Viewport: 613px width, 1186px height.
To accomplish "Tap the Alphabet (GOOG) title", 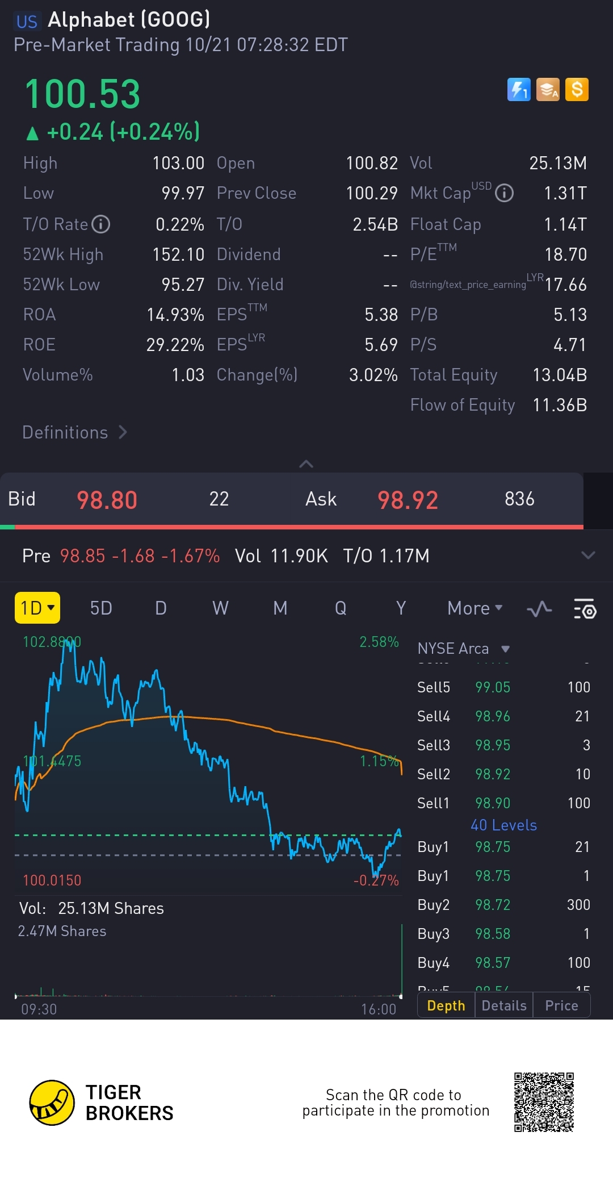I will pos(129,19).
